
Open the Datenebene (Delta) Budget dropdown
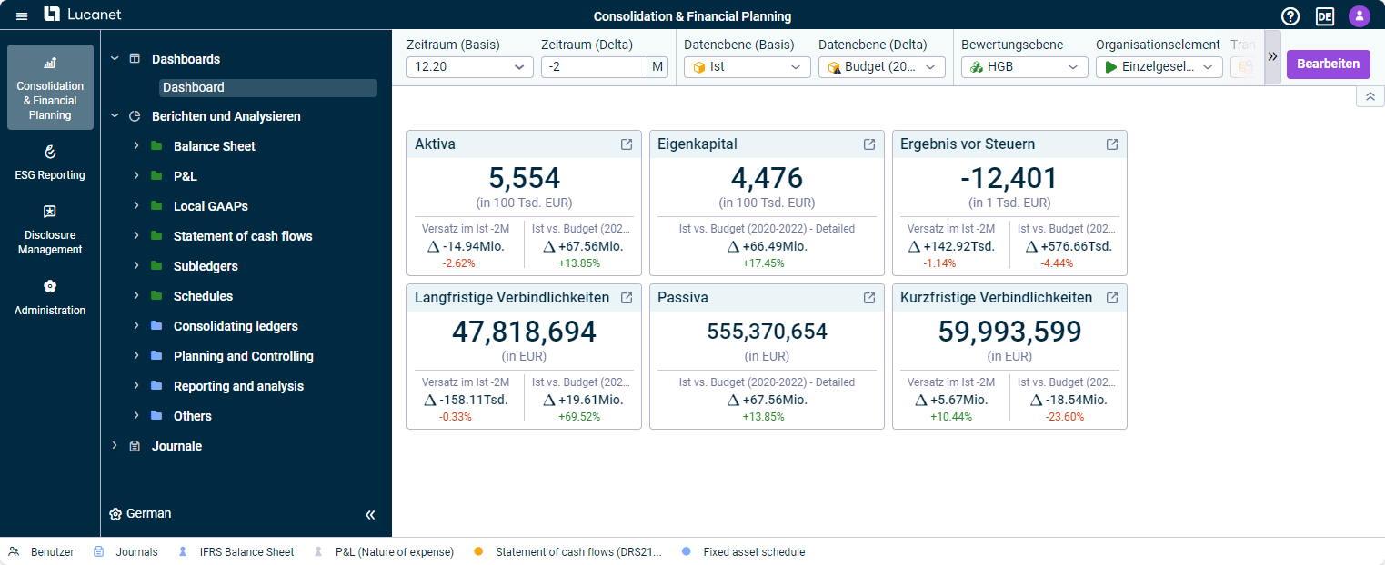tap(882, 67)
